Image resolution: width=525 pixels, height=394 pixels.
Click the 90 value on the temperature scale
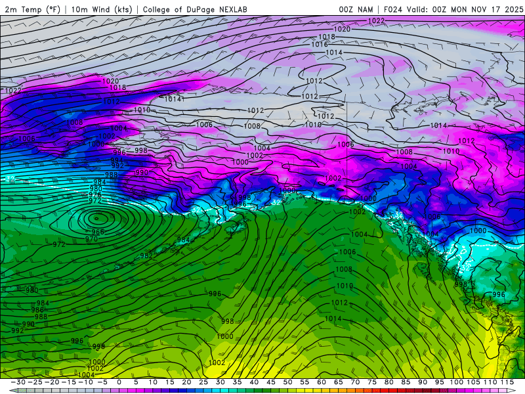(423, 382)
